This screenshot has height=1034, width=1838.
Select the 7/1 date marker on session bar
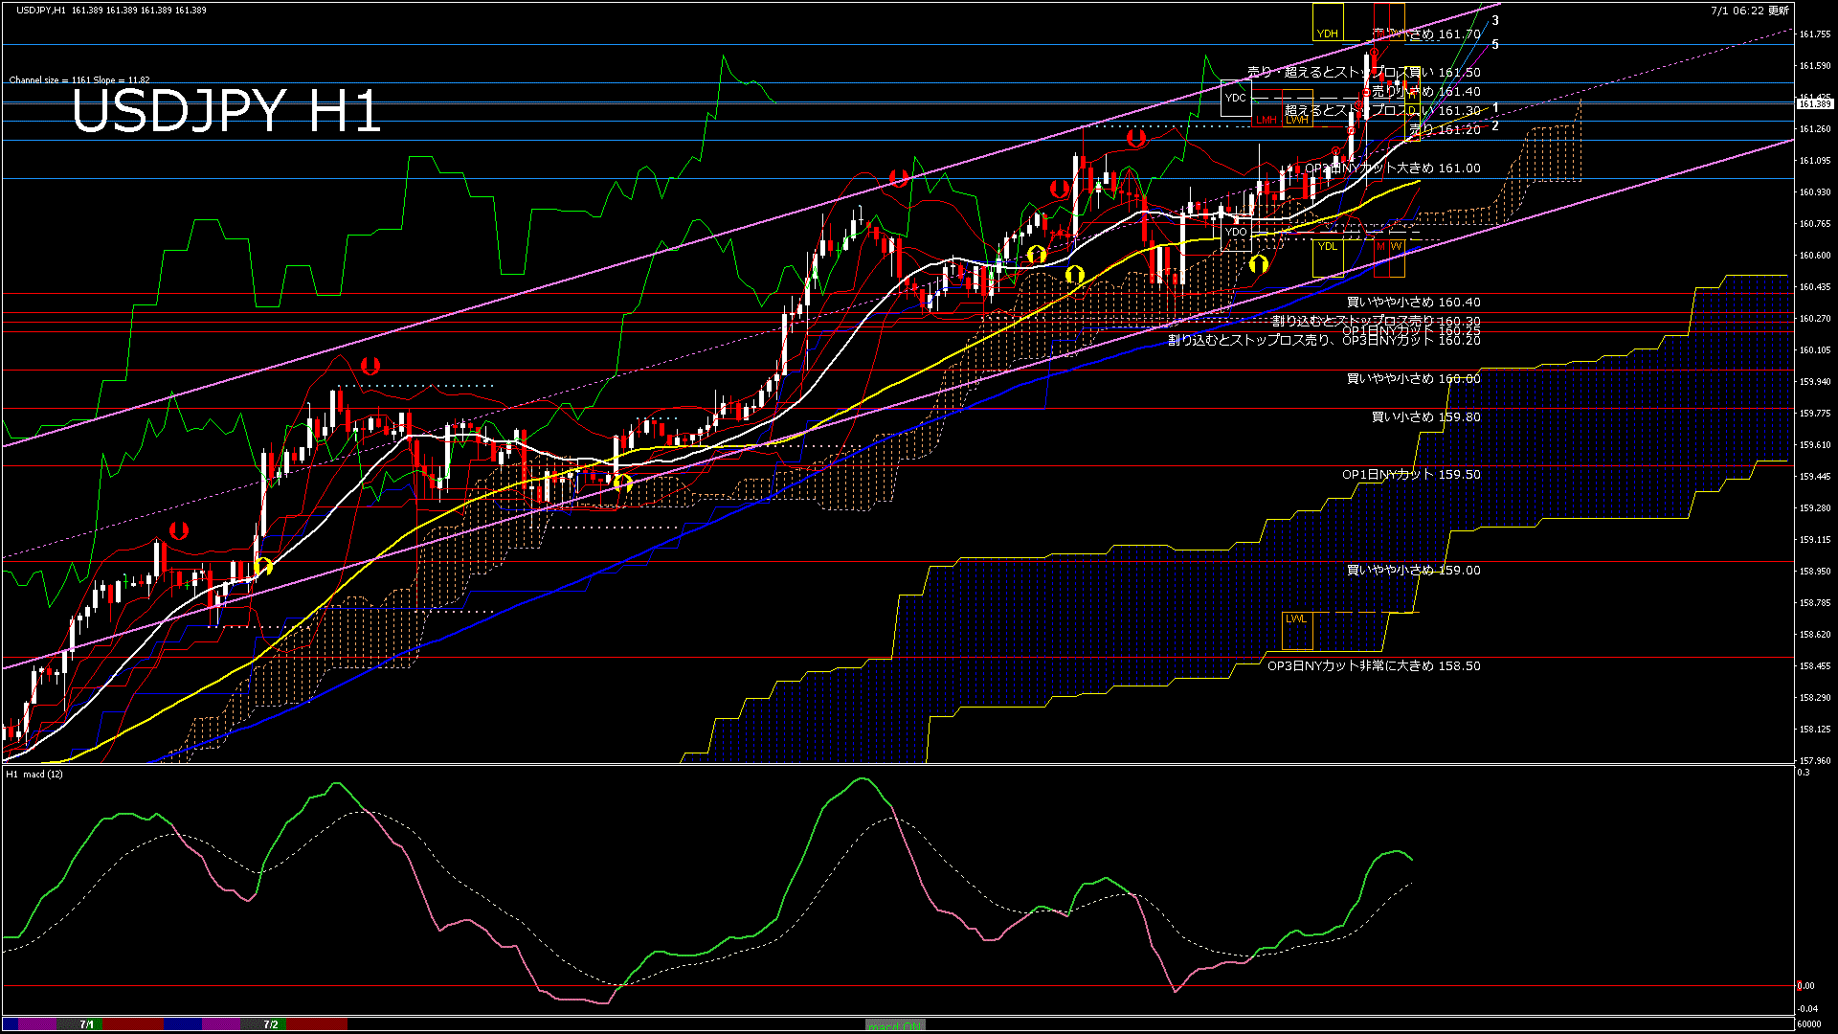point(86,1024)
